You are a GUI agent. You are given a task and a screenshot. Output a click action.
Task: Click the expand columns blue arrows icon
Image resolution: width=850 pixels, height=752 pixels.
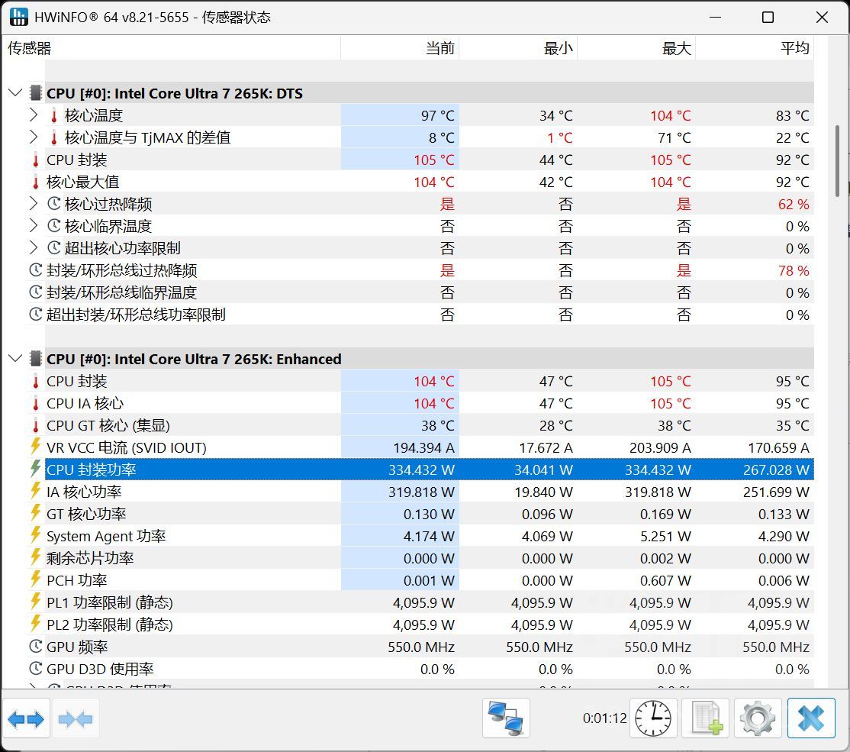(x=26, y=718)
